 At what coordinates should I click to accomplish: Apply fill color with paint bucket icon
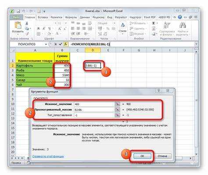point(49,34)
